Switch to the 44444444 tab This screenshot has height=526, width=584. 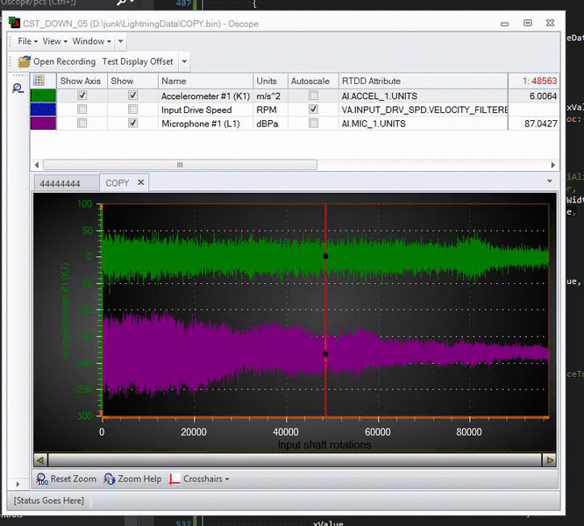61,183
